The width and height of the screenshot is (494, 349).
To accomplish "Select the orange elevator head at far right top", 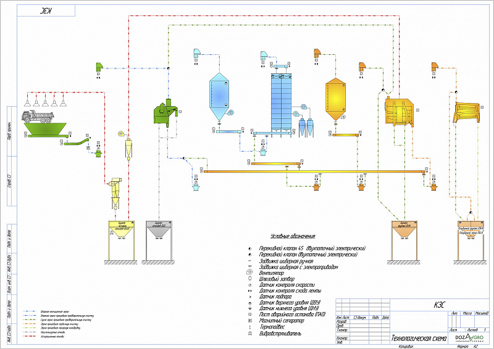I will coord(435,67).
